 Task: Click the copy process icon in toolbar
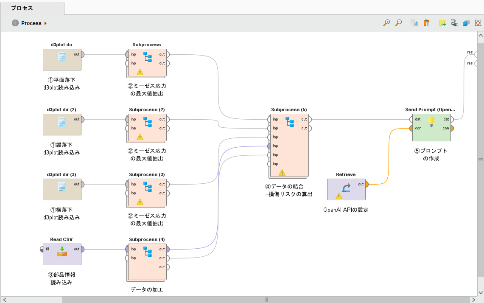click(x=414, y=23)
